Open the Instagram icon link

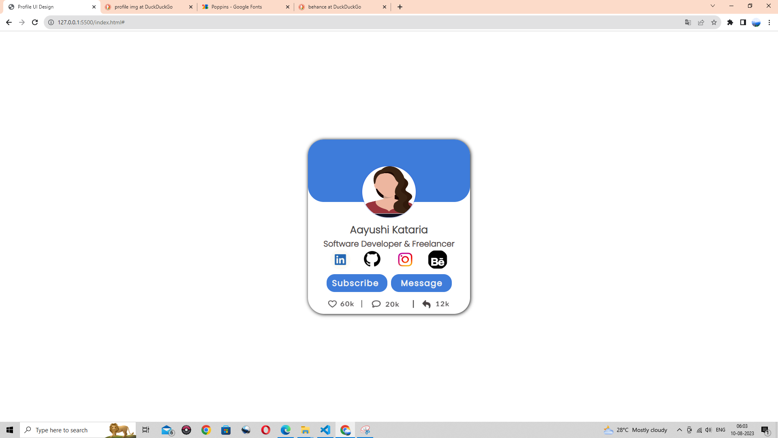click(x=405, y=259)
